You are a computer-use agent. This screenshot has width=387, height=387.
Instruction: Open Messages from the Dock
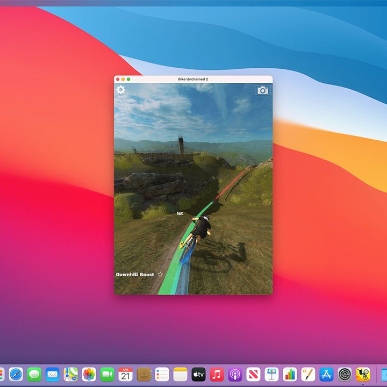[x=34, y=375]
